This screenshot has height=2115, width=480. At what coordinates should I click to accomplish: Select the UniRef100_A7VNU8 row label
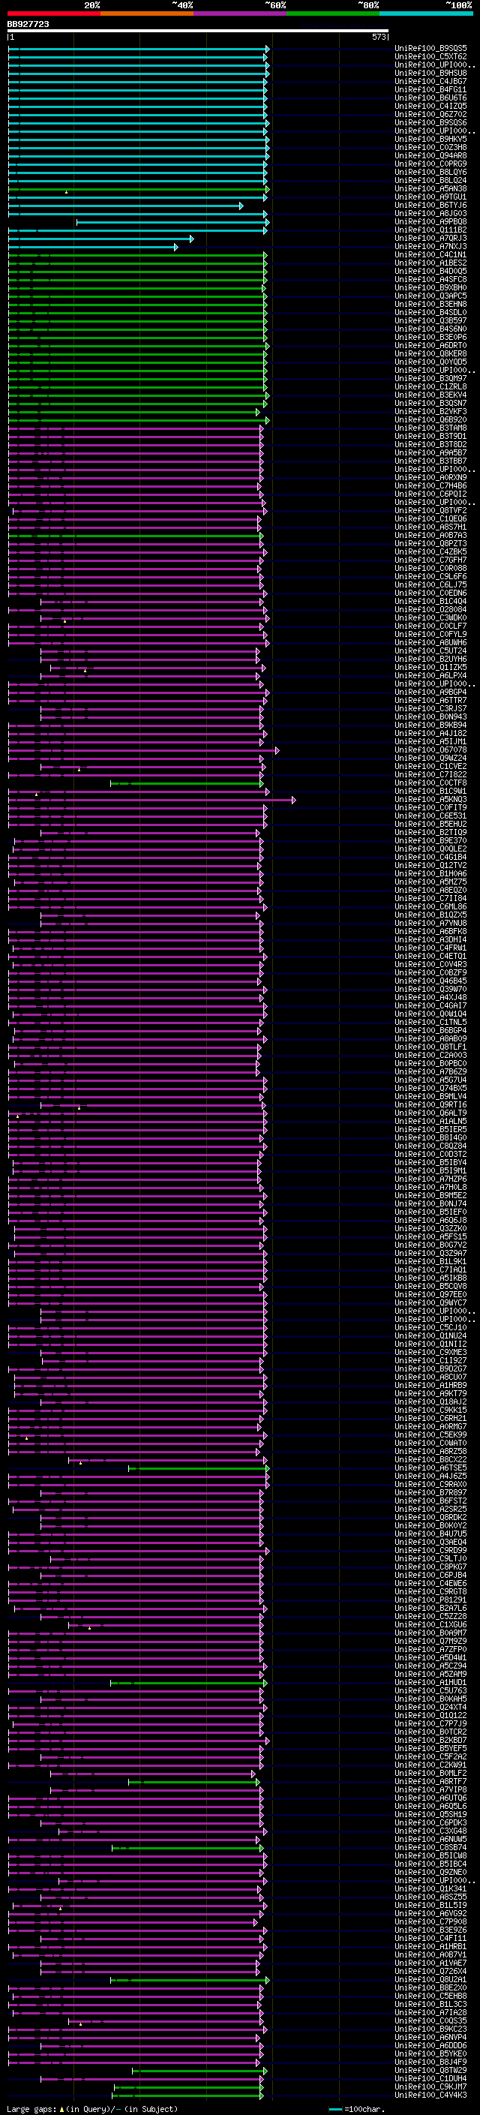click(x=430, y=923)
